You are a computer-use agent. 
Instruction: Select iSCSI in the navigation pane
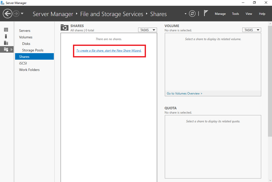(x=23, y=63)
